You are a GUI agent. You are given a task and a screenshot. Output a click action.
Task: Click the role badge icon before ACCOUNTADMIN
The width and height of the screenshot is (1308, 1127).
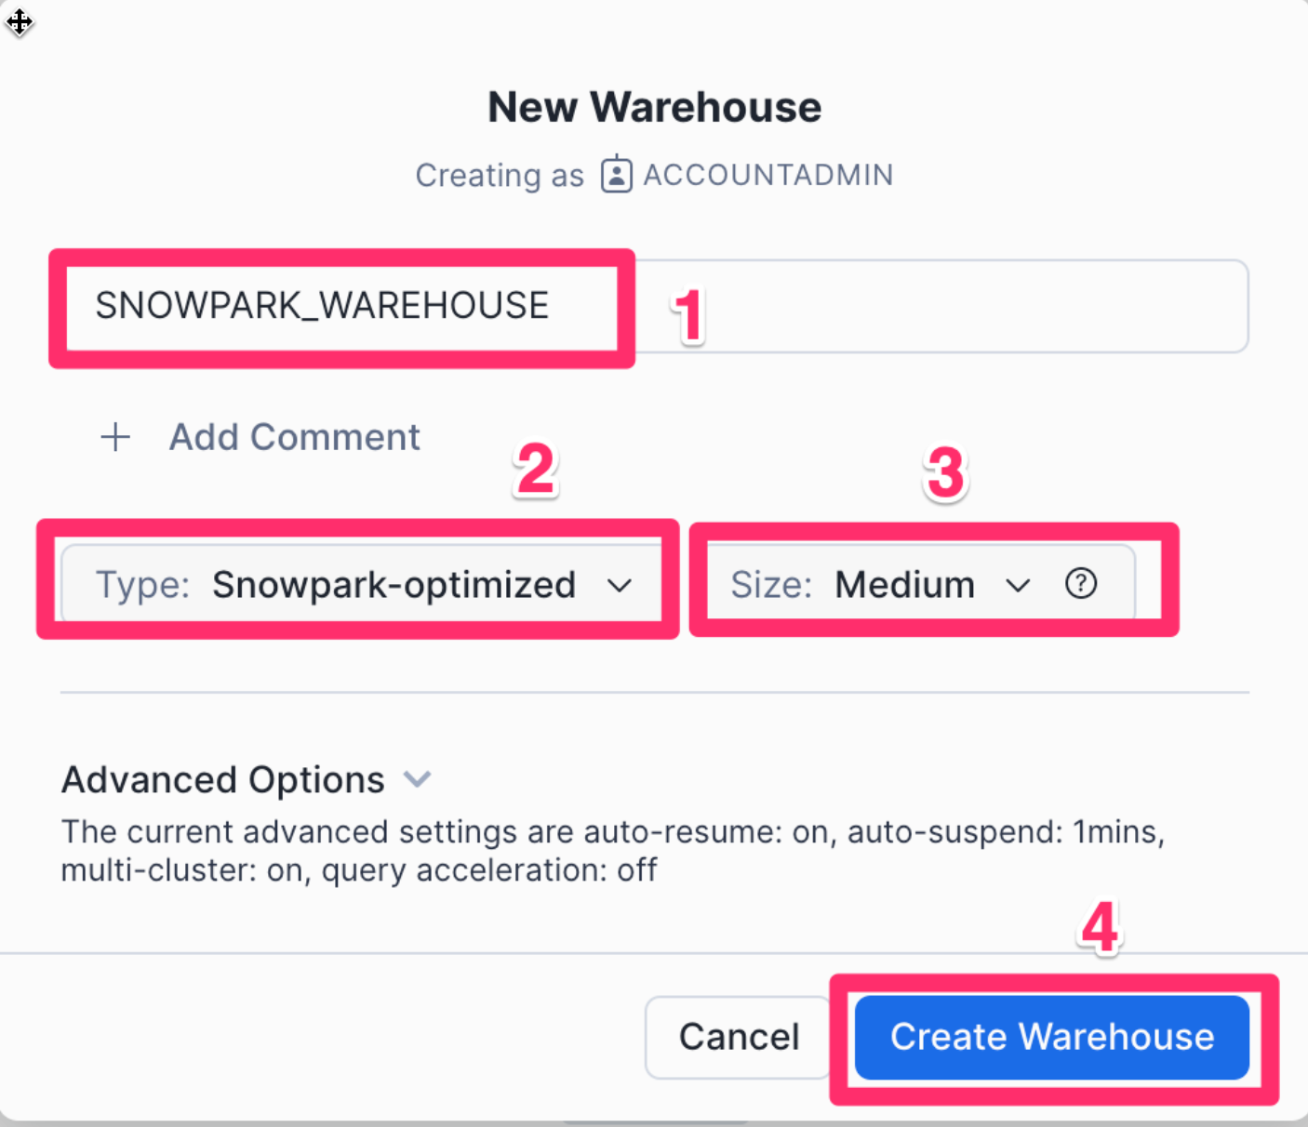(x=616, y=175)
